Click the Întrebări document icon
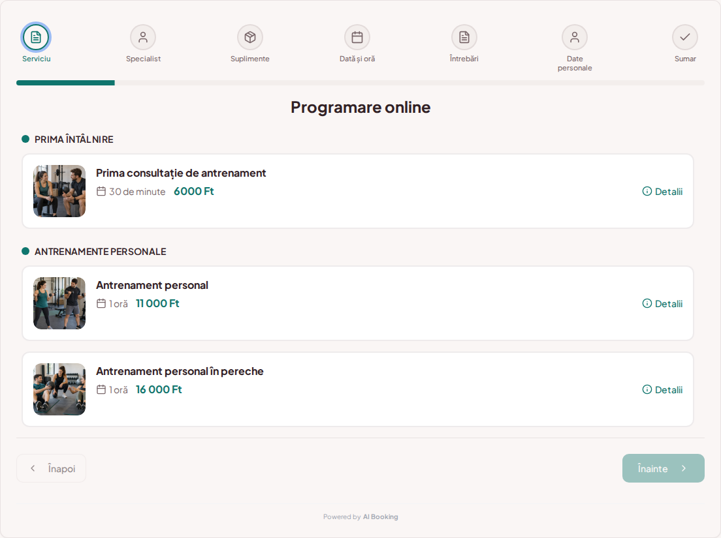The image size is (721, 538). click(x=464, y=37)
